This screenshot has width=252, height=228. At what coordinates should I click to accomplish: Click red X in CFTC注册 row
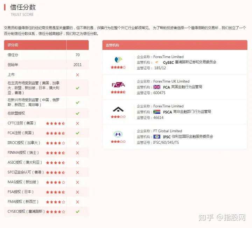pos(77,123)
